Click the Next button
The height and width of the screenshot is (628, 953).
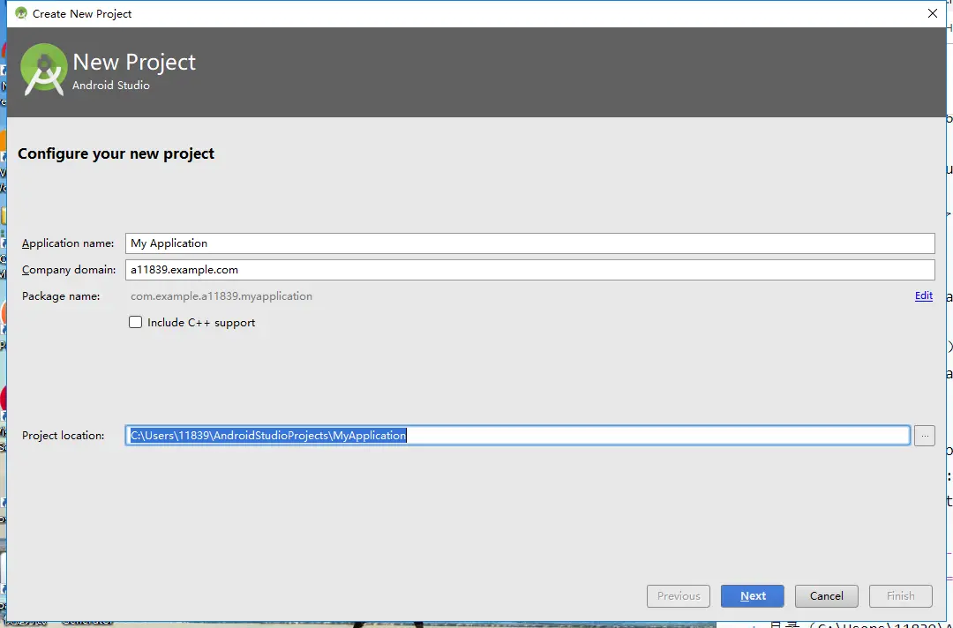click(753, 596)
